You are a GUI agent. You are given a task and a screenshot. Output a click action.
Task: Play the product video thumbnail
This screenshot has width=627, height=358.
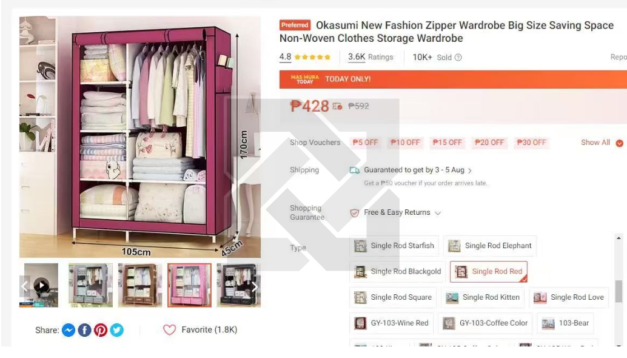pos(41,286)
